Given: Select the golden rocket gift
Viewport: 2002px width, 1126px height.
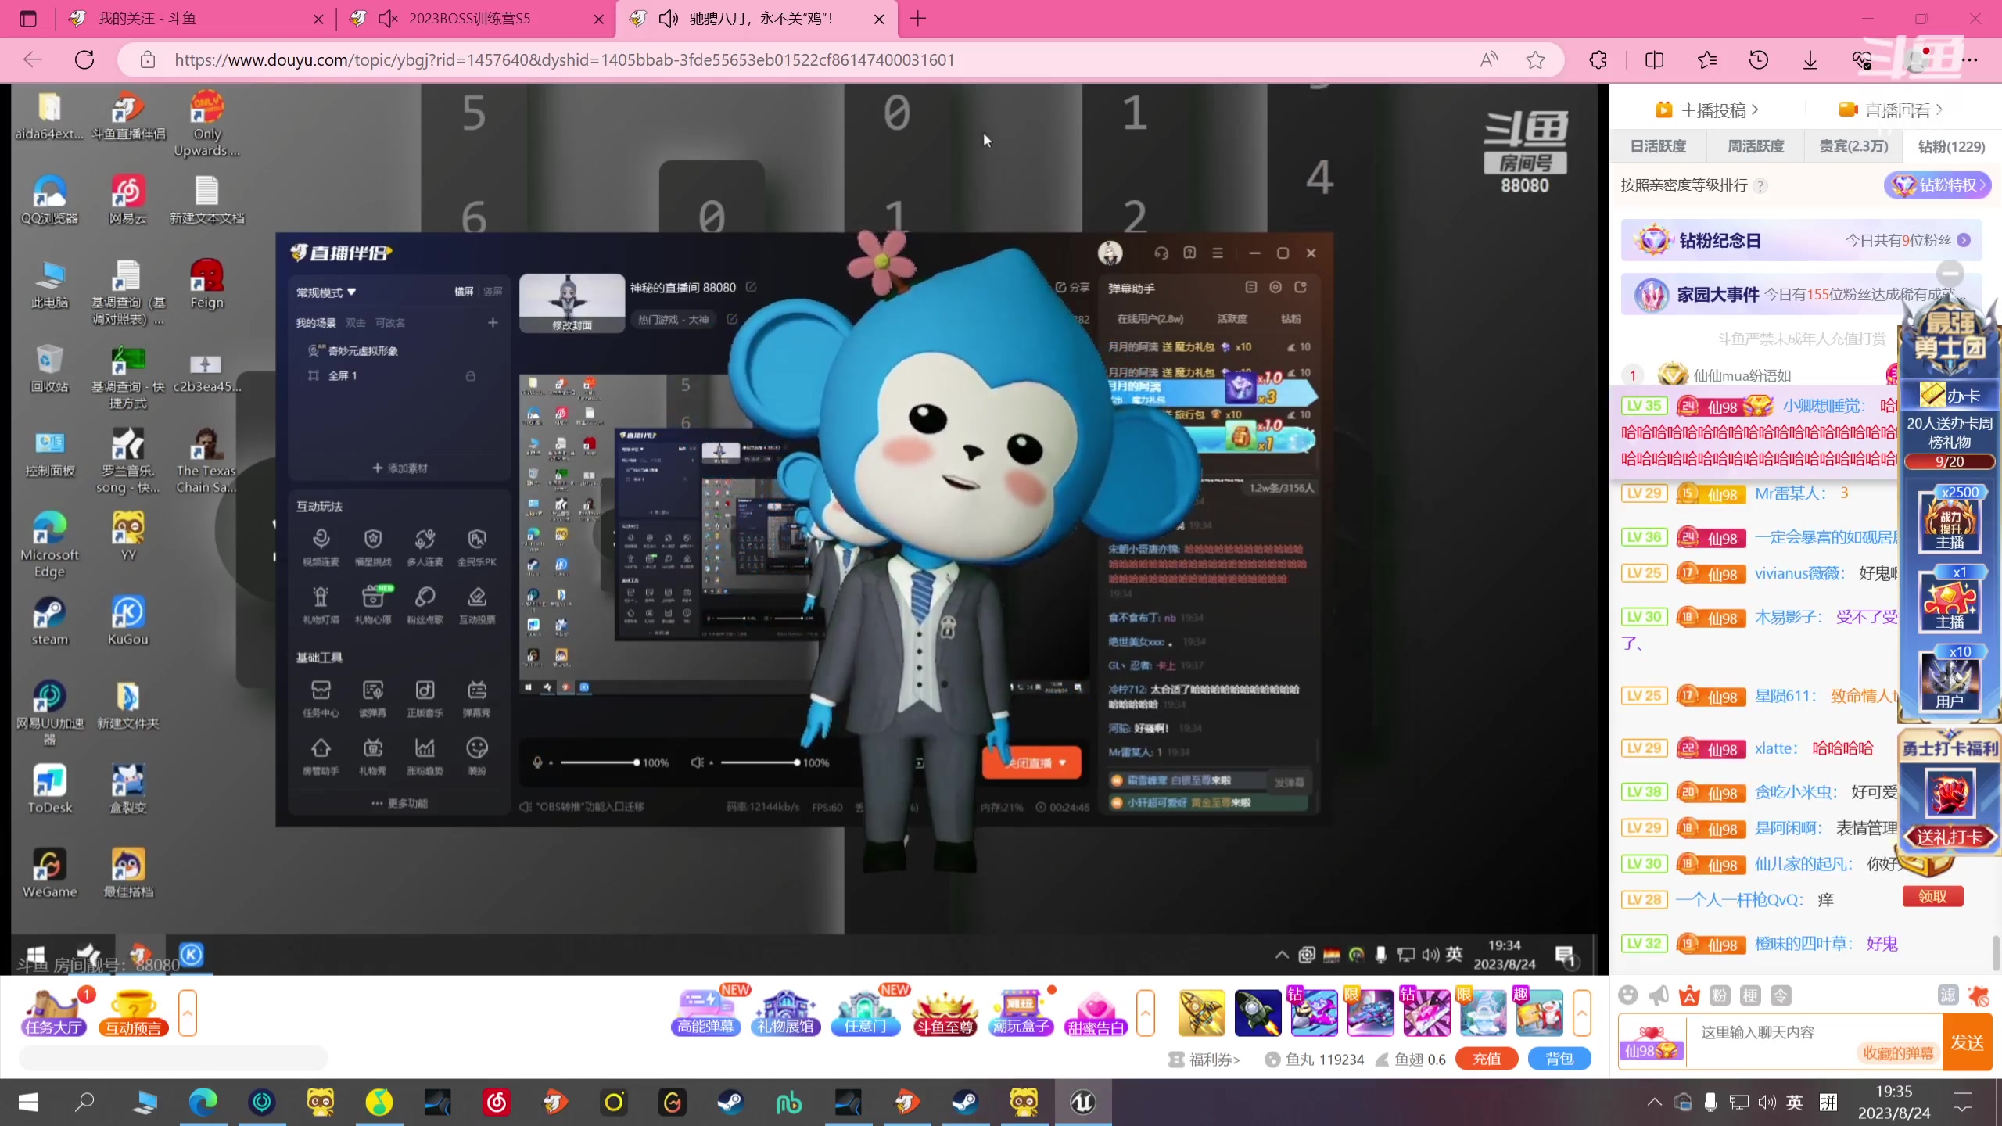Looking at the screenshot, I should 1201,1013.
